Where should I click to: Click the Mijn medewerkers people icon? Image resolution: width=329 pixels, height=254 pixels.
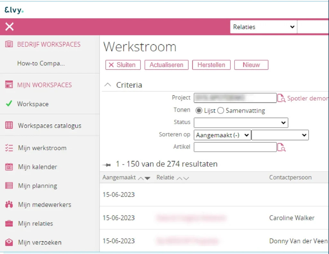(x=9, y=205)
